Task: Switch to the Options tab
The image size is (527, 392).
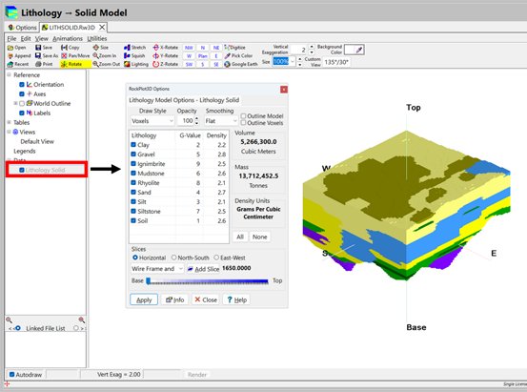Action: (22, 28)
